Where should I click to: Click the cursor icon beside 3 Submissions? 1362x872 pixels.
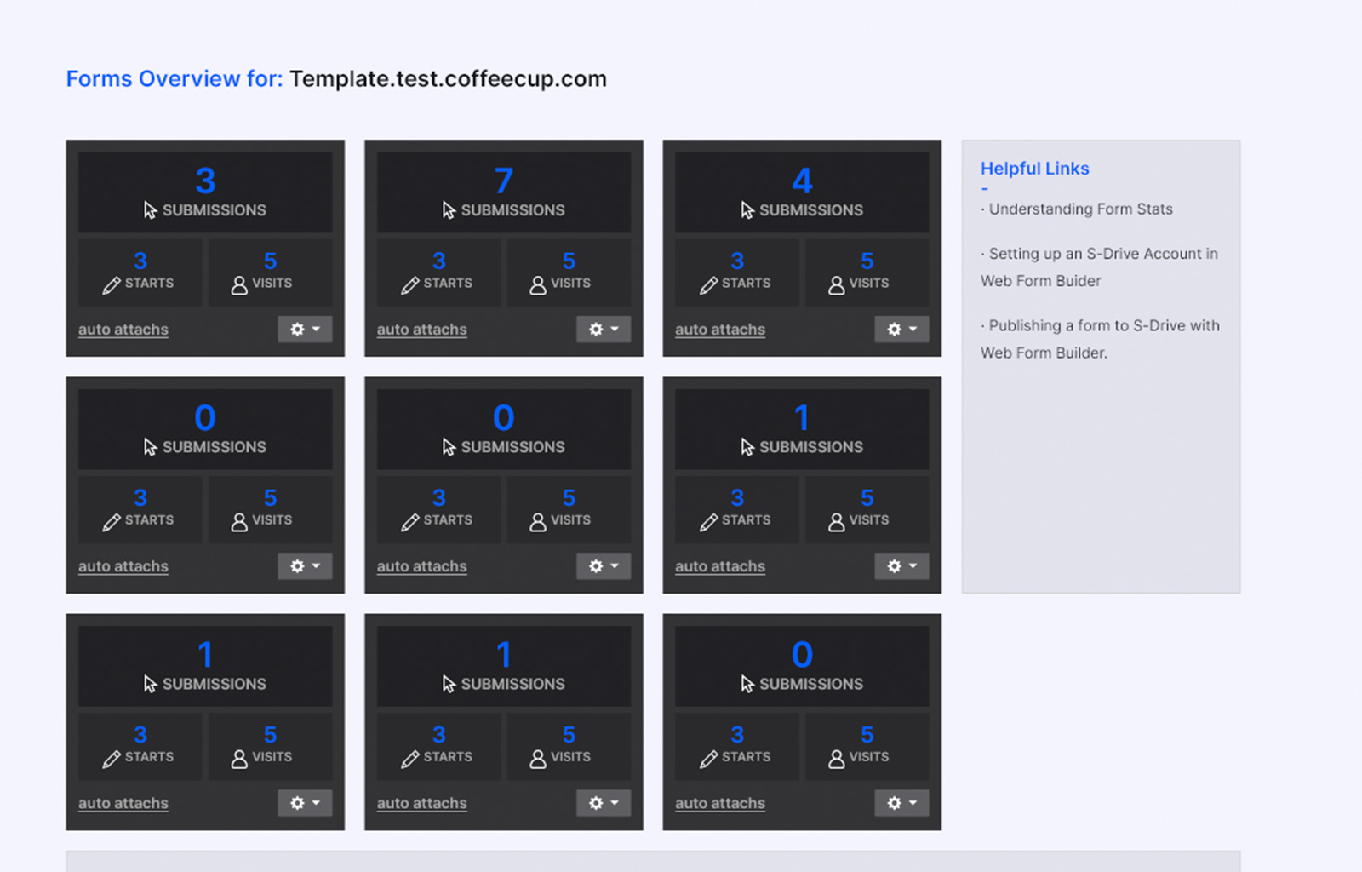(151, 210)
